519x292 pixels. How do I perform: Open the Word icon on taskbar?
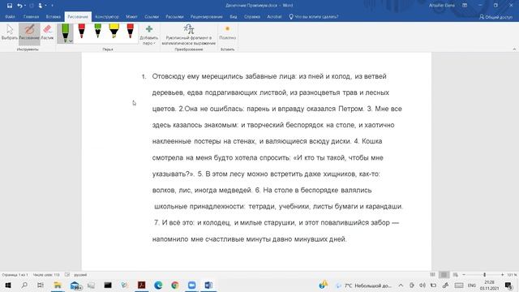208,285
